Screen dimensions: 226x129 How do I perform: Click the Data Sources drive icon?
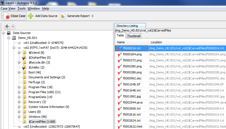tap(9, 33)
